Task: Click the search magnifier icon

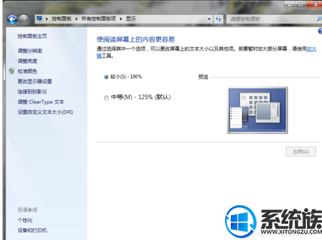Action: point(319,19)
